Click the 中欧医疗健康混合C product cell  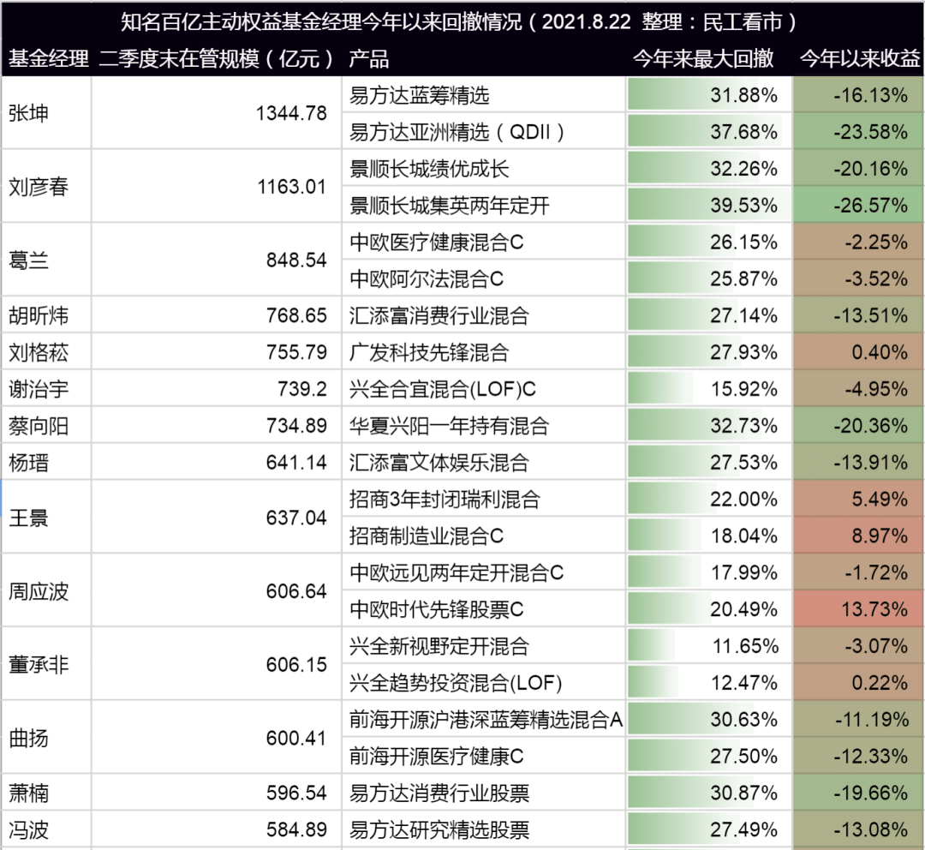pos(483,242)
